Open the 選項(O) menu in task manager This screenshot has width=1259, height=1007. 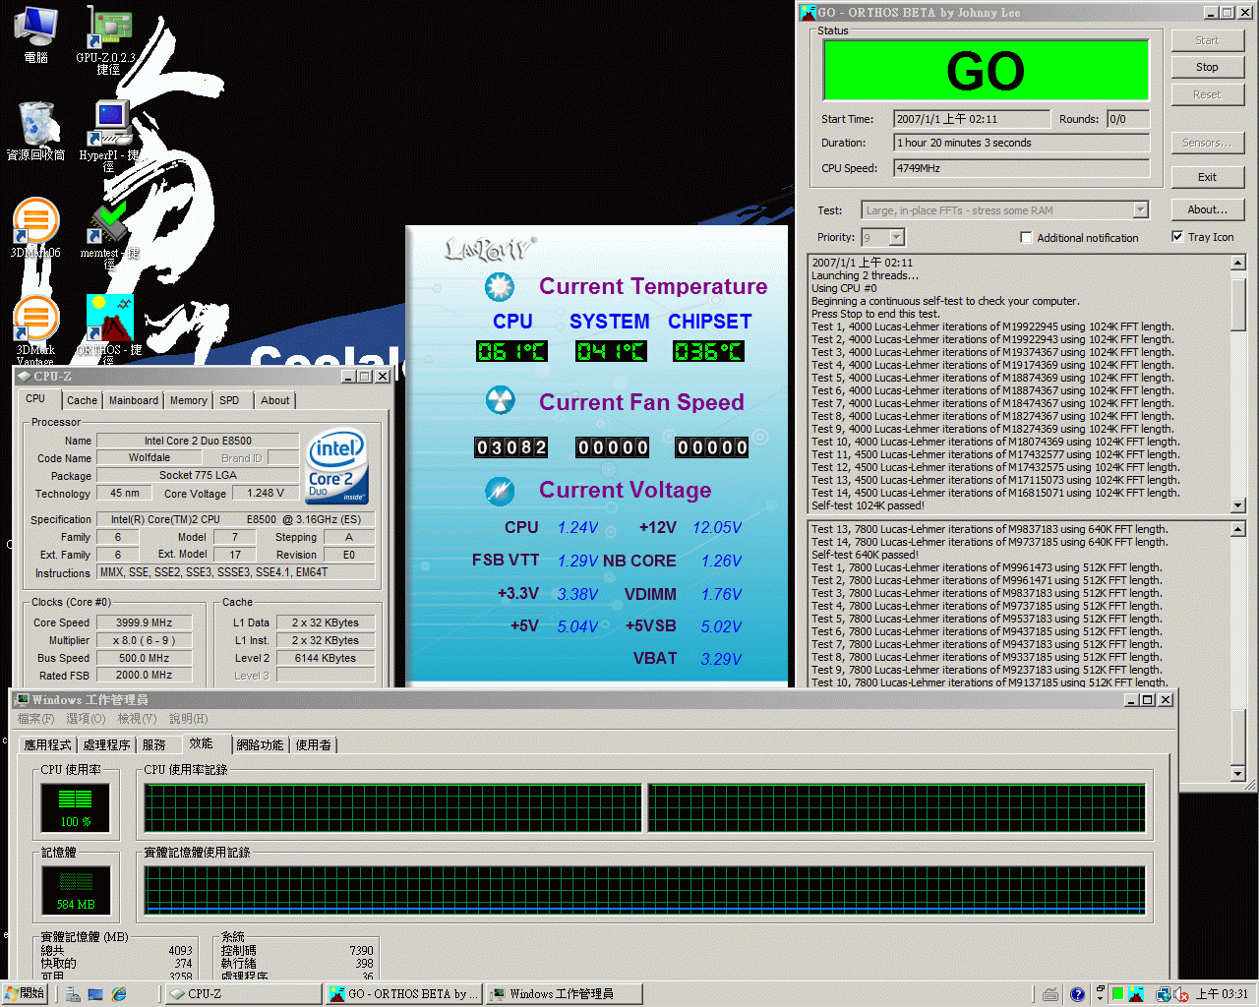[86, 719]
